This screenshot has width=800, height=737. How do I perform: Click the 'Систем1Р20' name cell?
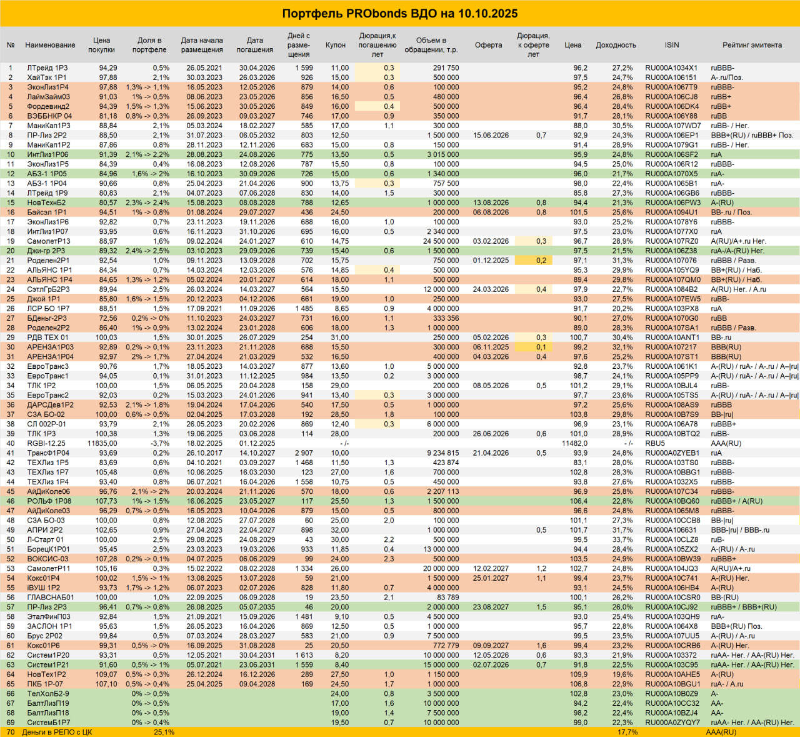click(x=48, y=655)
